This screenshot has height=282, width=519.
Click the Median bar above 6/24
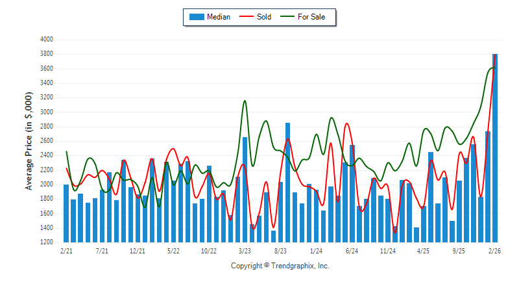pyautogui.click(x=352, y=194)
